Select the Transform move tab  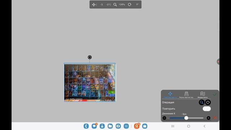[170, 95]
